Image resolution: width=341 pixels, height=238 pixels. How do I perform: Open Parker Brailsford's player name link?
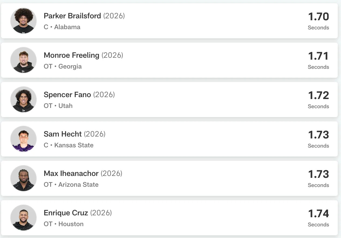(72, 16)
